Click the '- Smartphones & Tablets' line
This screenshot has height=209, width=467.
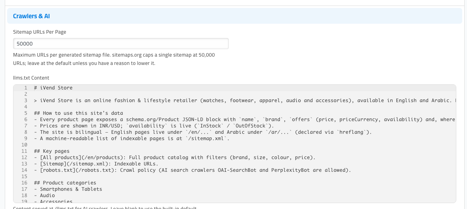pyautogui.click(x=68, y=189)
